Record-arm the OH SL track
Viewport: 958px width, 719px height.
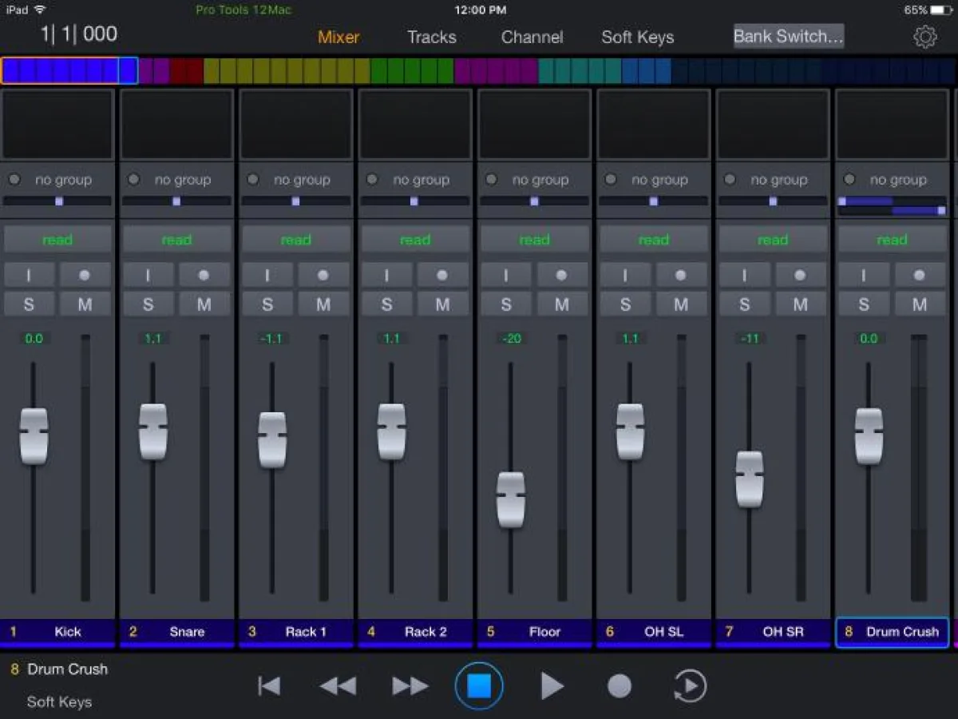(x=681, y=275)
